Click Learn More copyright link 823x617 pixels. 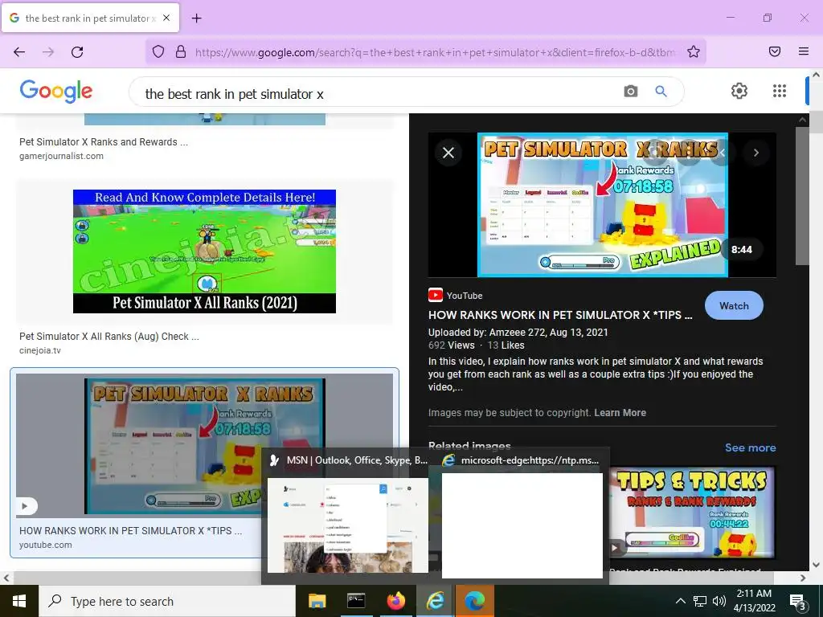tap(620, 413)
